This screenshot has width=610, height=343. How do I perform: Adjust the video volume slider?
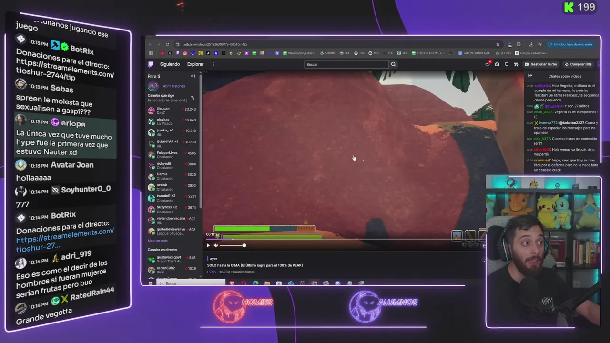point(233,245)
